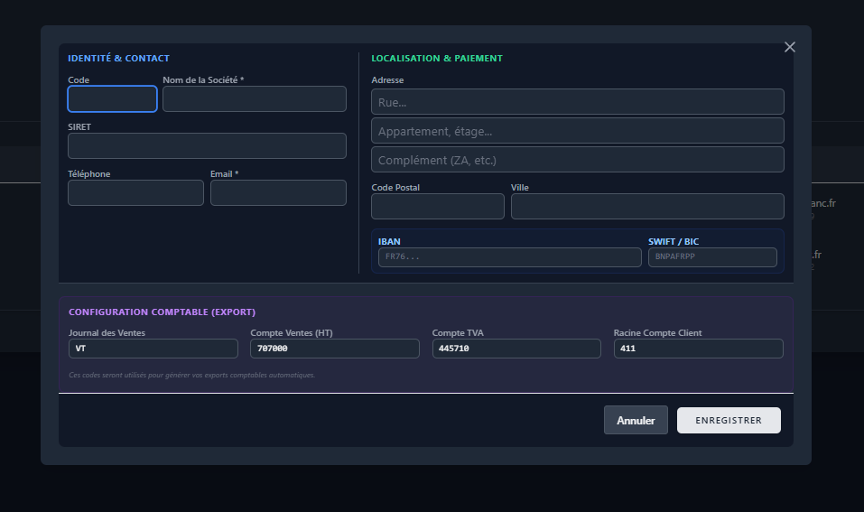The height and width of the screenshot is (512, 864).
Task: Click the Configuration Comptable (Export) heading
Action: pos(162,312)
